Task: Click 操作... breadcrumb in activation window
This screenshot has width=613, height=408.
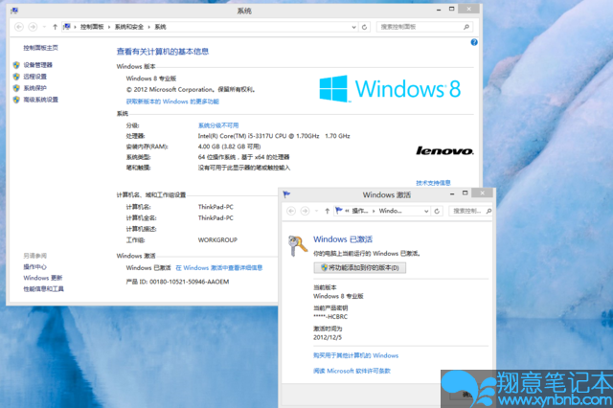Action: pos(360,211)
